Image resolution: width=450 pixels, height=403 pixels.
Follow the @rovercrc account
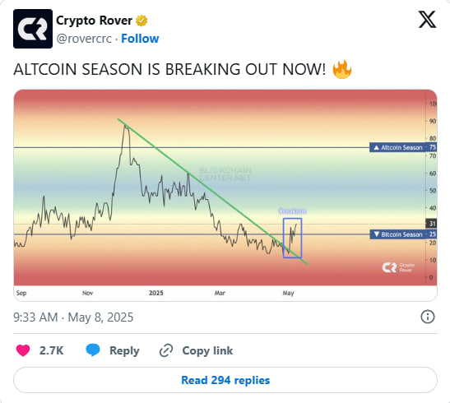tap(140, 39)
